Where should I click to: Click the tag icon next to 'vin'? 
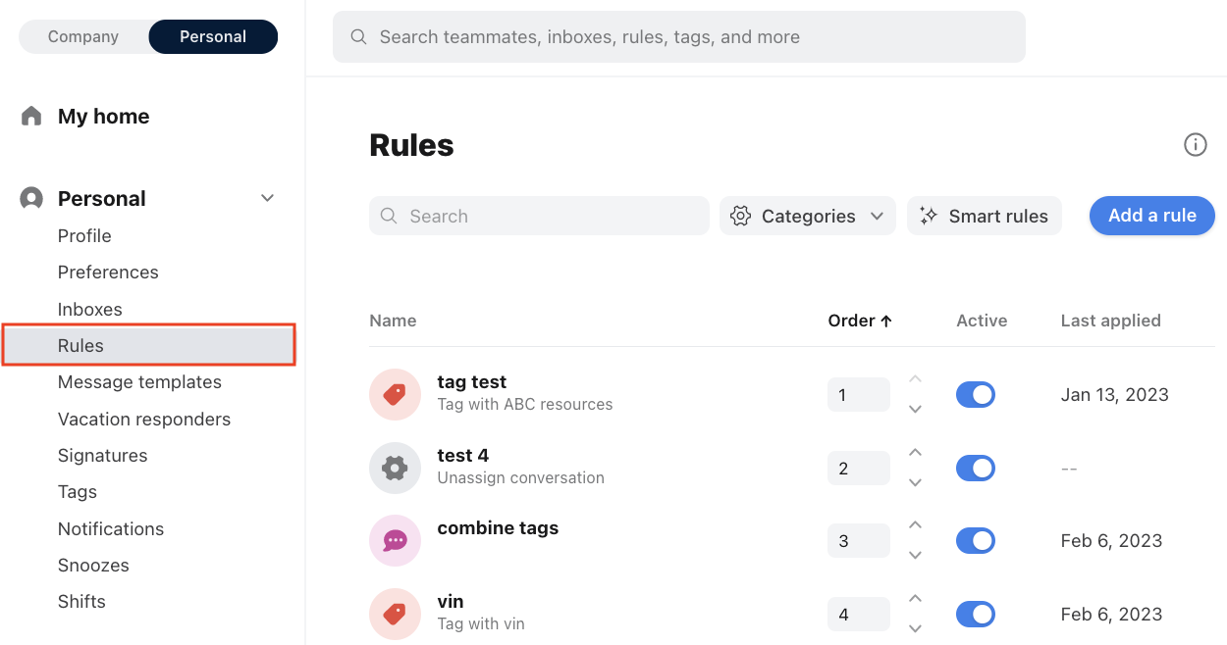pyautogui.click(x=395, y=614)
